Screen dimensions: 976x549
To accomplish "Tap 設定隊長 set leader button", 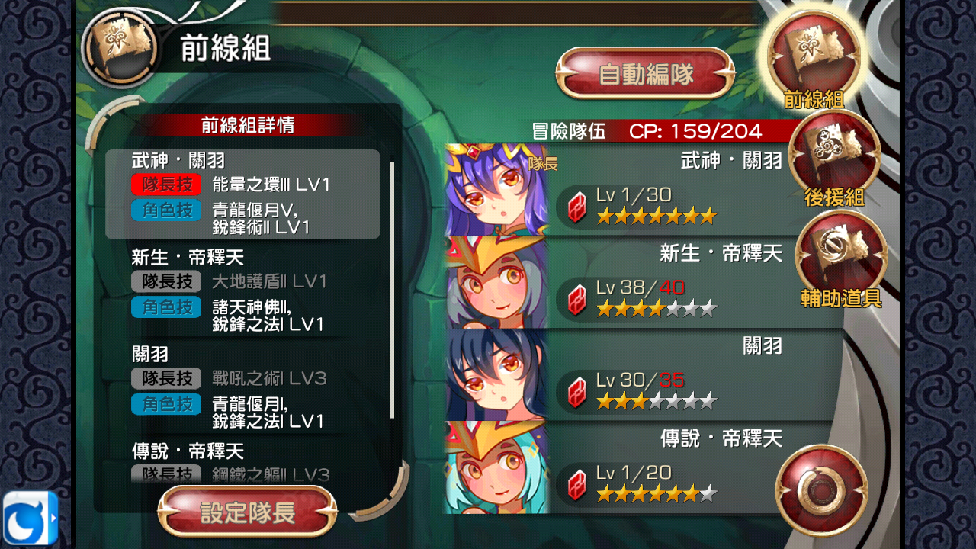I will pyautogui.click(x=248, y=512).
